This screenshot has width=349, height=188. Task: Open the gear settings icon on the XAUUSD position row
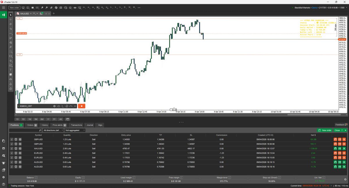(x=20, y=148)
